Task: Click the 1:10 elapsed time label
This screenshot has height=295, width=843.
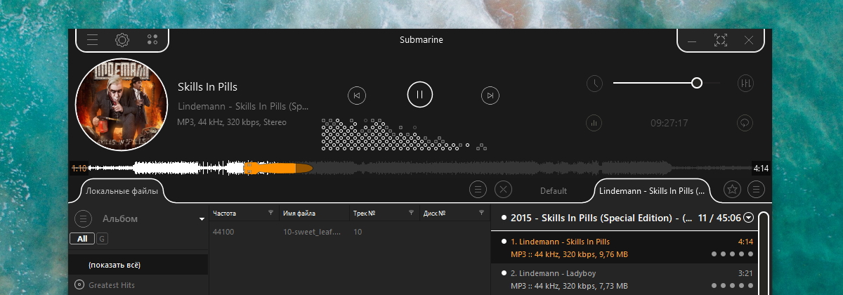Action: [79, 169]
